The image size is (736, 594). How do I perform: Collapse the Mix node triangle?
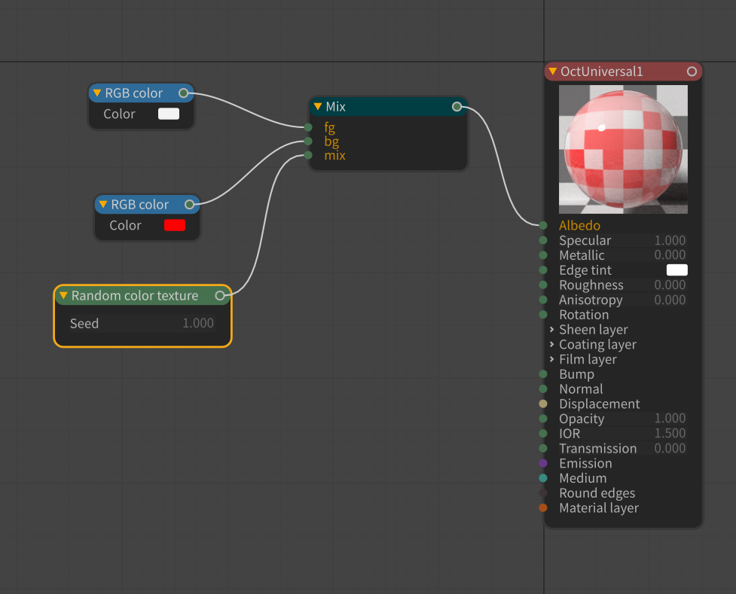[x=318, y=106]
